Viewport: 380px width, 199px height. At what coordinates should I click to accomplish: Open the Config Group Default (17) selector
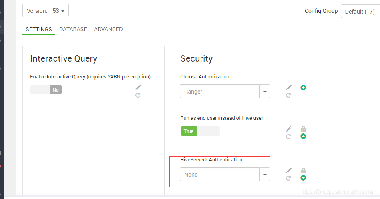click(360, 12)
